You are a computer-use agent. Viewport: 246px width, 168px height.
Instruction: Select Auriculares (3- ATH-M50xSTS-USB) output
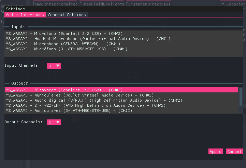121,111
